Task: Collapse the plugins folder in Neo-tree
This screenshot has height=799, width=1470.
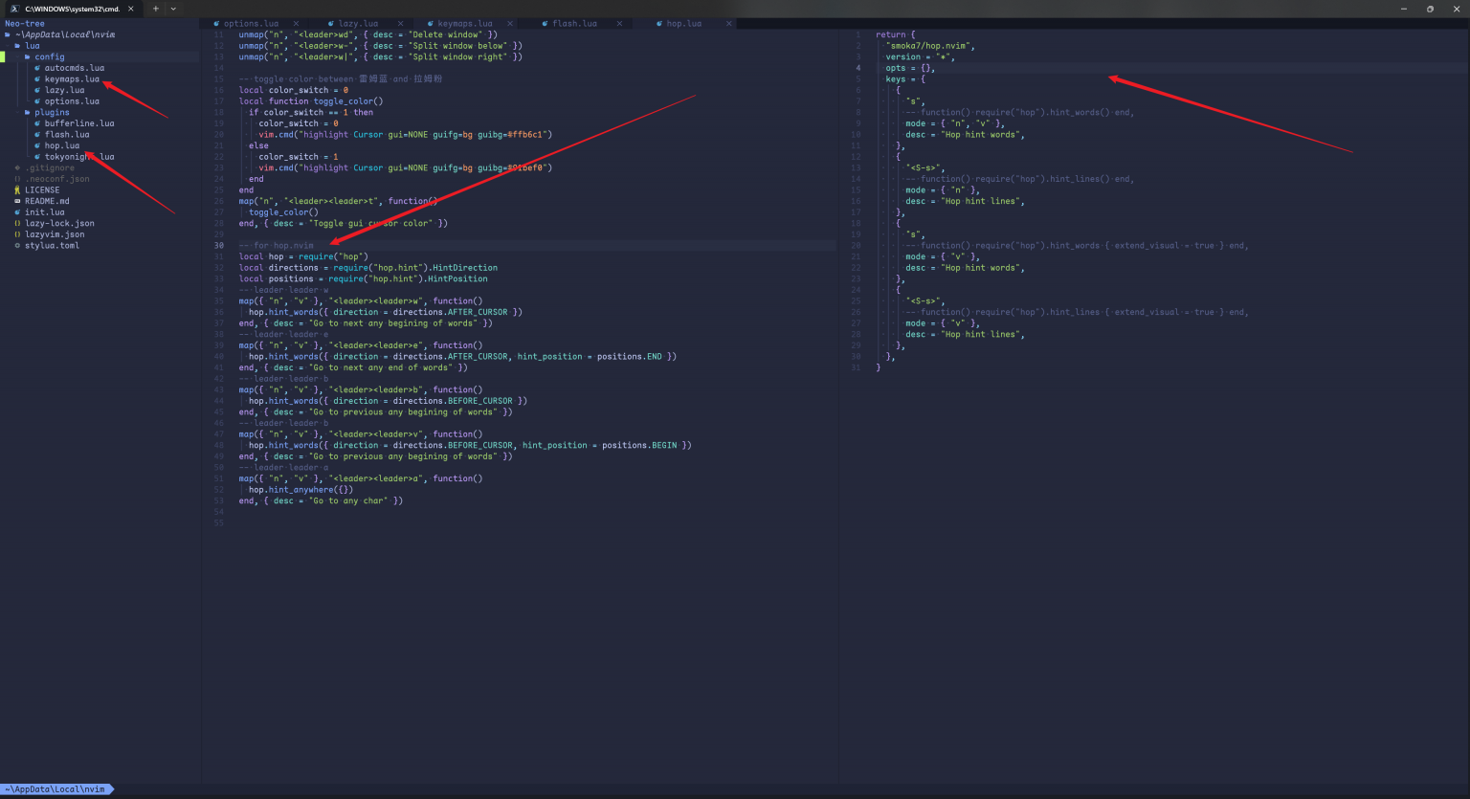Action: [x=52, y=113]
